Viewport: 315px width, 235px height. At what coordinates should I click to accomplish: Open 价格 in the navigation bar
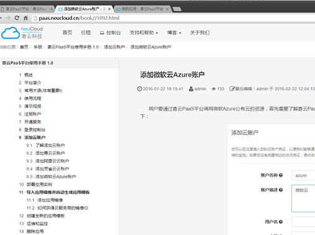click(x=86, y=33)
